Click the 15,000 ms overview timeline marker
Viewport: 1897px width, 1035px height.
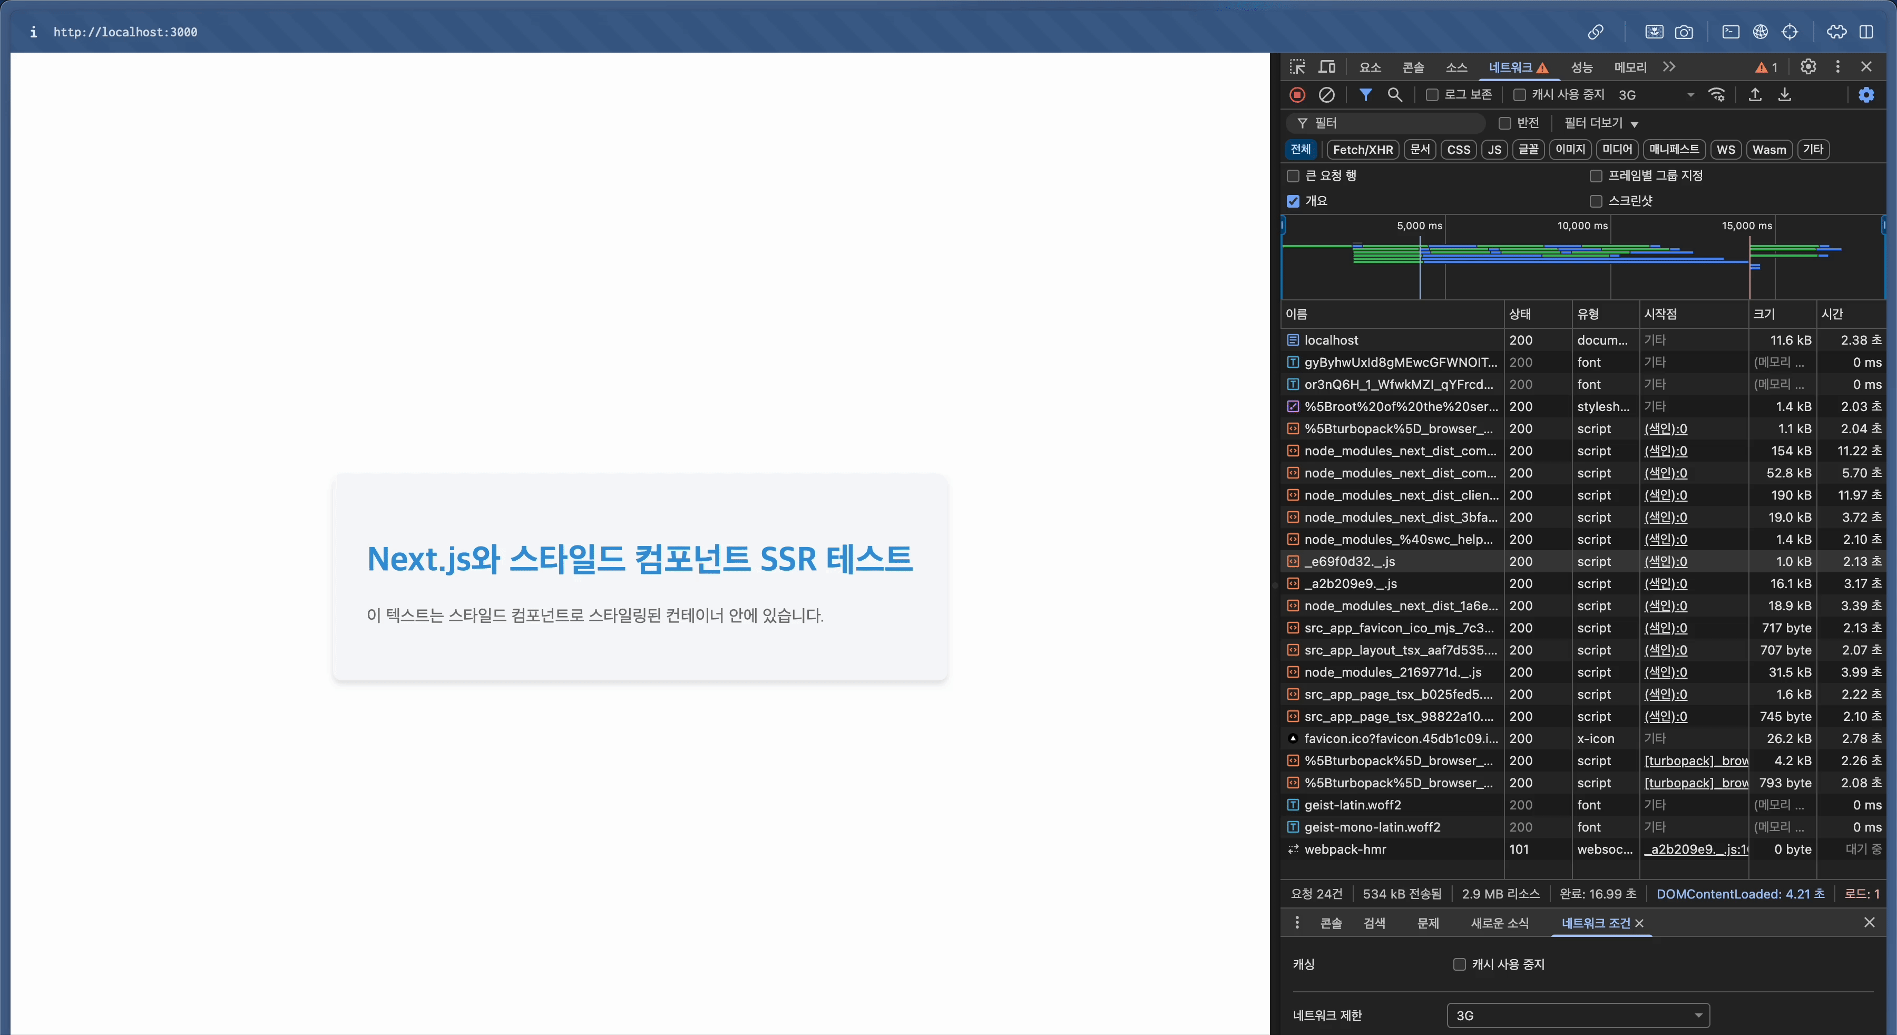point(1746,226)
